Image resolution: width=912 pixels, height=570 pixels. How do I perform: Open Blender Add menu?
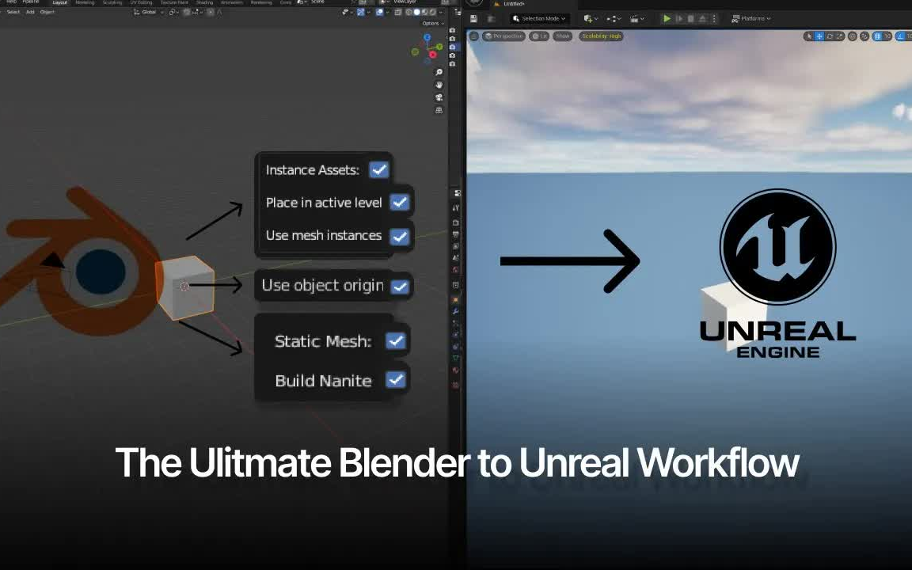[x=30, y=12]
